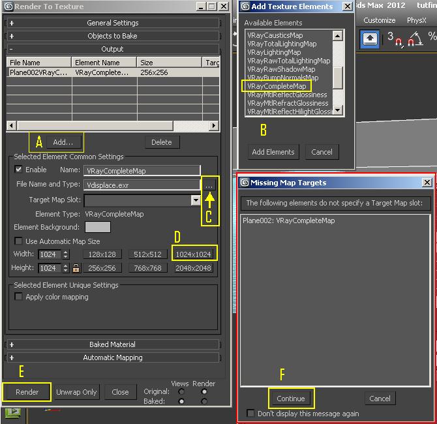Select VRayRawShadowMap element

tap(281, 69)
